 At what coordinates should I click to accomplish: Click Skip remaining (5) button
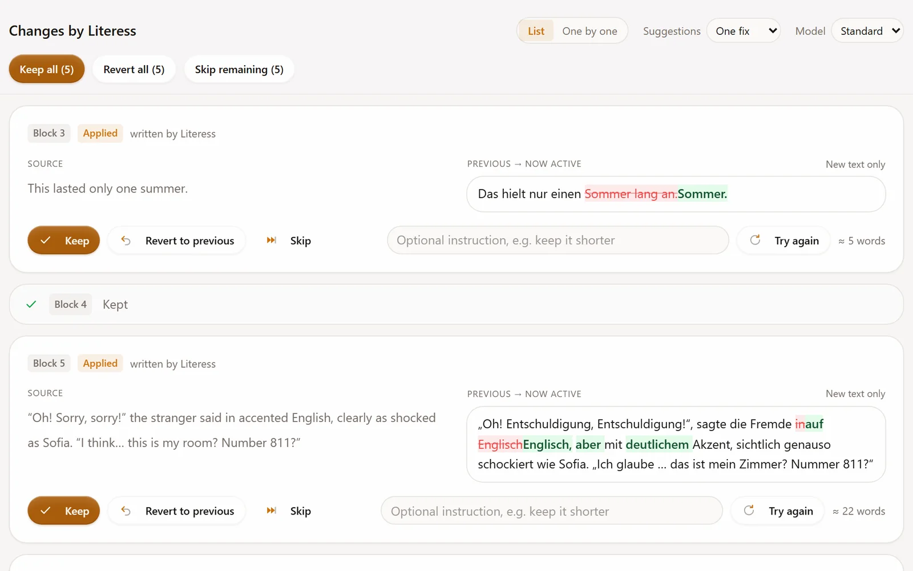click(239, 69)
